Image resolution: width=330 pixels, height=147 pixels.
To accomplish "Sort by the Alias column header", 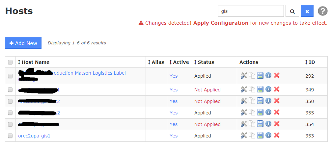I will (x=157, y=62).
